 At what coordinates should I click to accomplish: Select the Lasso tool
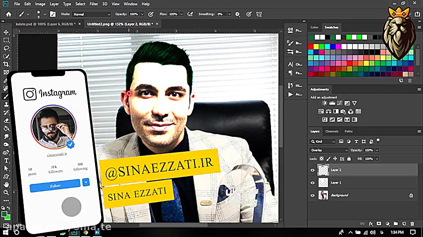coord(6,48)
